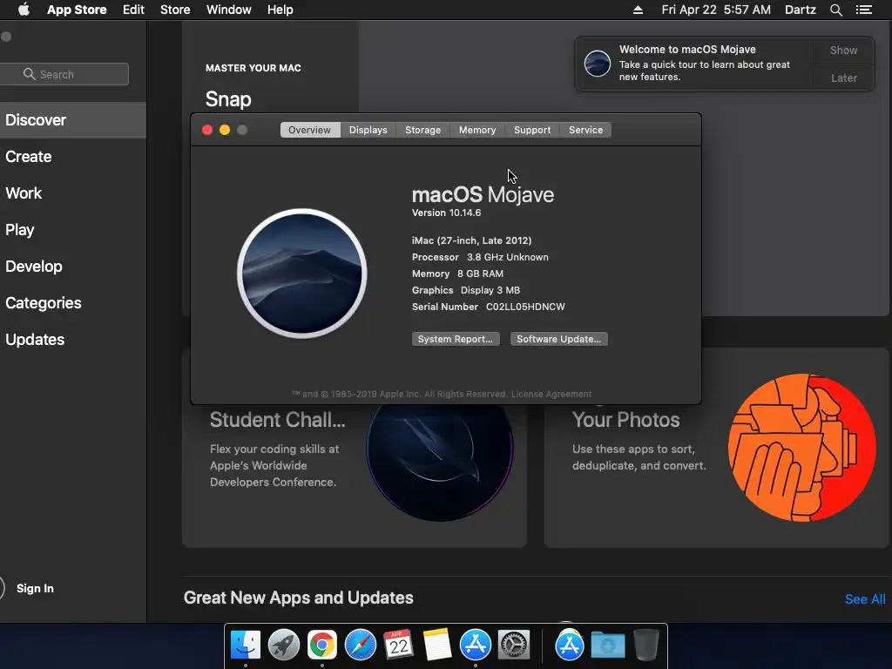
Task: Open the Your Photos orange artwork
Action: pos(802,448)
